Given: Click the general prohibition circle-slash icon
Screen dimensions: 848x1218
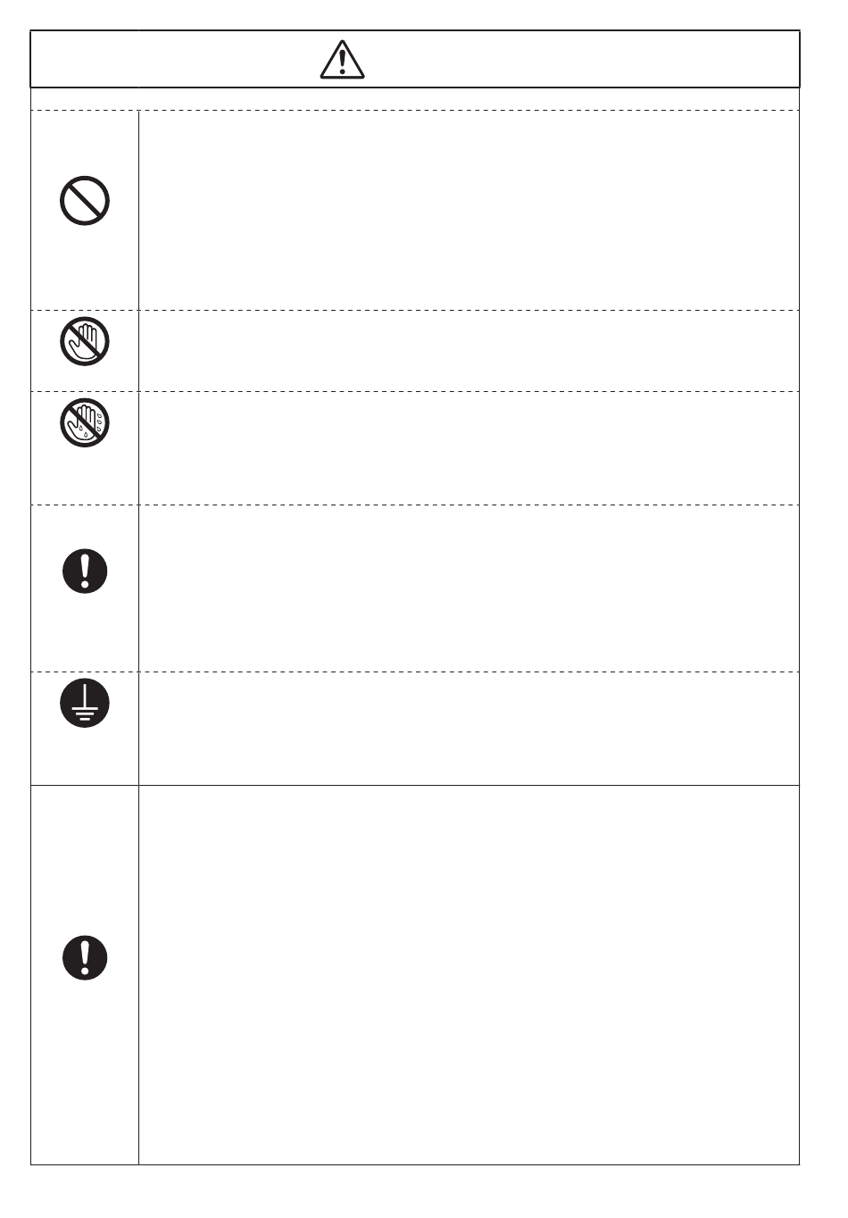Looking at the screenshot, I should (85, 201).
